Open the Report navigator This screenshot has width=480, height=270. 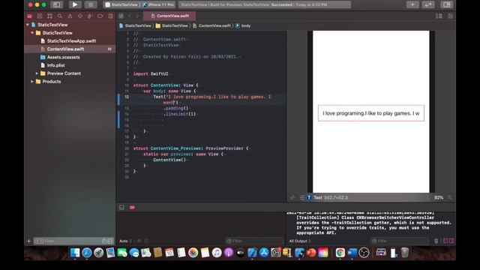(x=110, y=16)
